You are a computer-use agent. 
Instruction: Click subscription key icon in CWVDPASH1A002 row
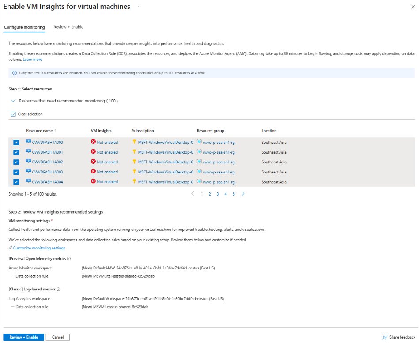point(134,162)
